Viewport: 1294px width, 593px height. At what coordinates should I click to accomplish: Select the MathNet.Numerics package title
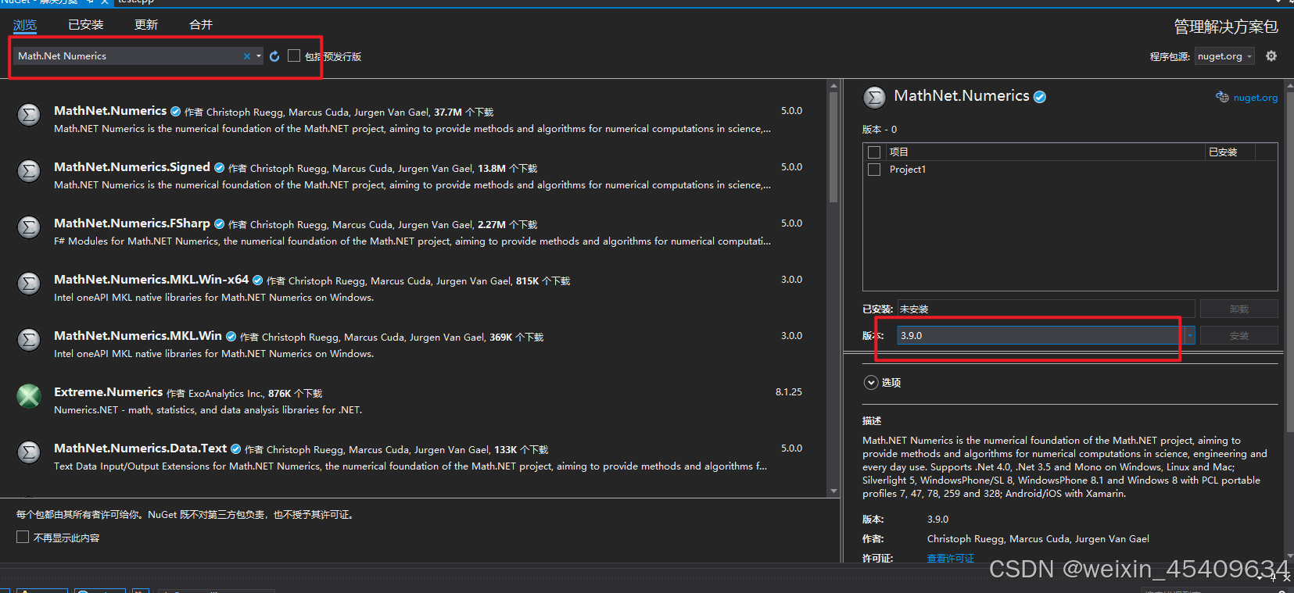pos(110,111)
